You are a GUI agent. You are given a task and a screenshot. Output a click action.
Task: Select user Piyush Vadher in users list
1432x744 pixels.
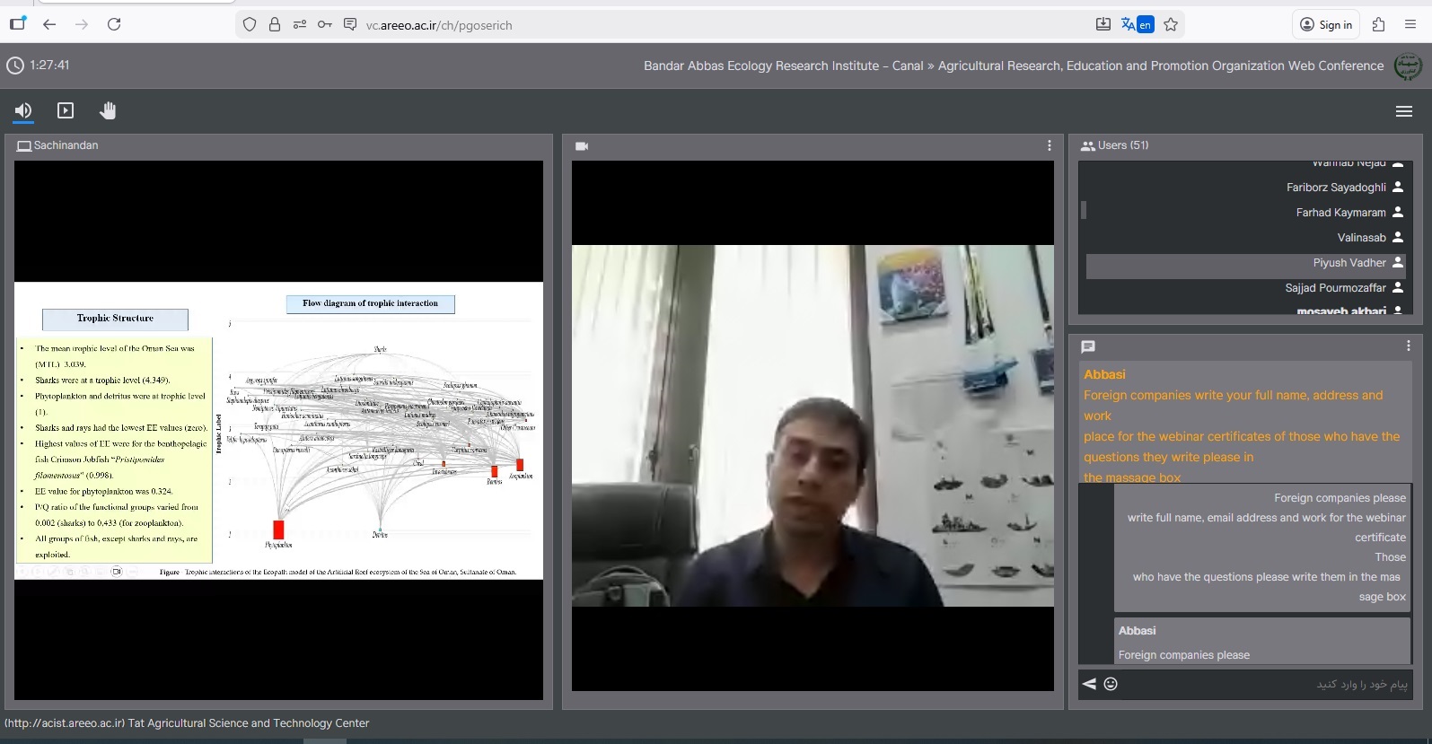[1349, 263]
